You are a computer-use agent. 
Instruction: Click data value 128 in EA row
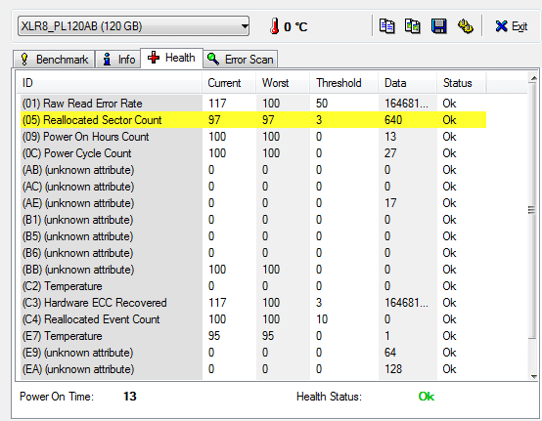[393, 369]
